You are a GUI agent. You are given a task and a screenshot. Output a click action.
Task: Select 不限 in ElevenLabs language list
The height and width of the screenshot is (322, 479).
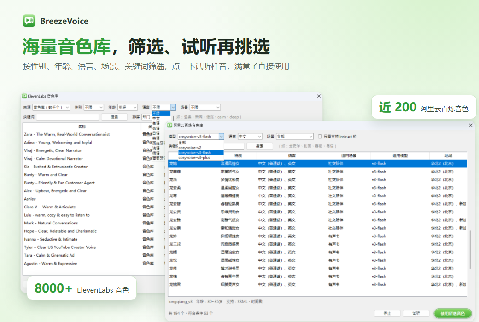pyautogui.click(x=161, y=114)
